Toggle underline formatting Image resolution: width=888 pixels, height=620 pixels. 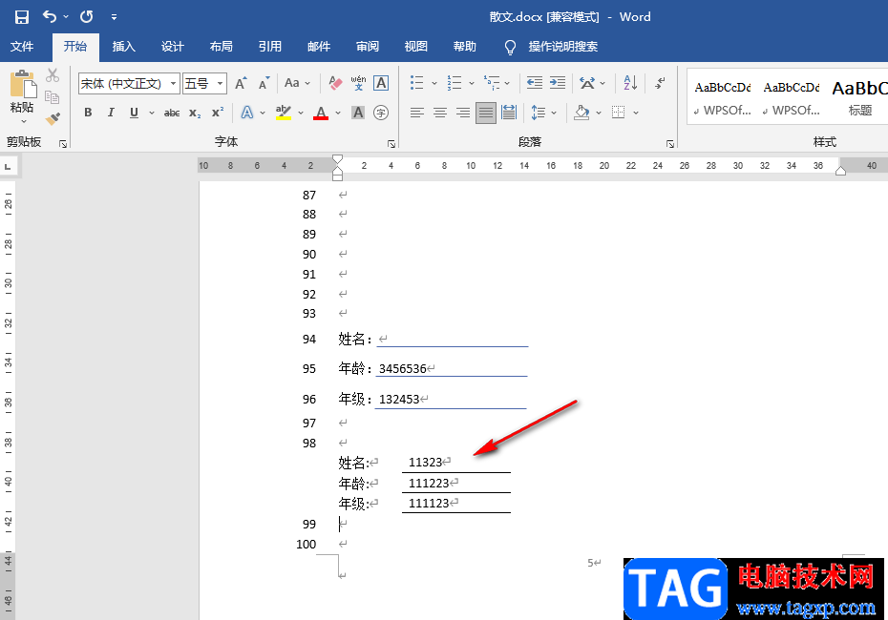pos(134,113)
